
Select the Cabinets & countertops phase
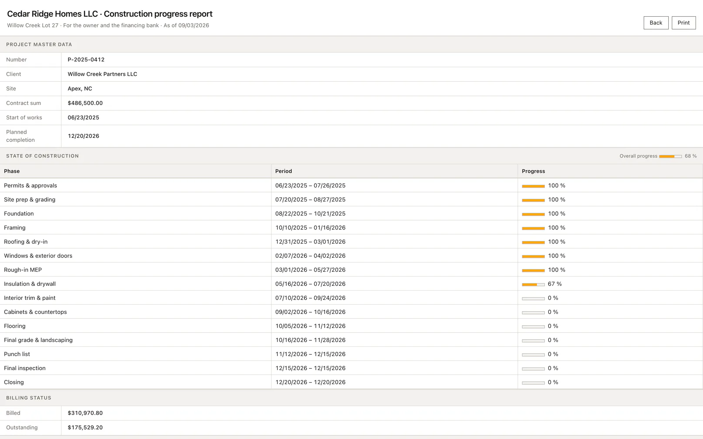(x=36, y=312)
